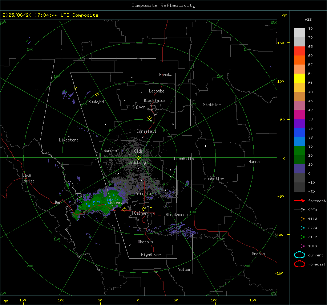The height and width of the screenshot is (305, 327).
Task: Click the ThreeHills map label
Action: tap(183, 158)
